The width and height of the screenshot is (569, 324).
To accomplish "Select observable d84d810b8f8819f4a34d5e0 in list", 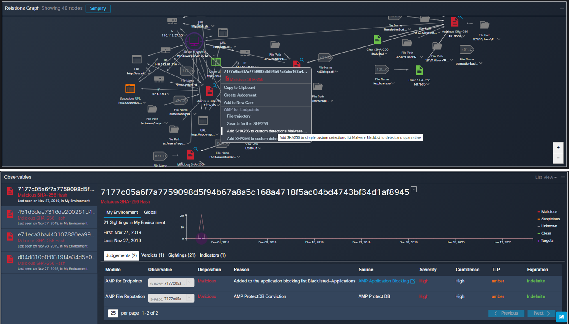I will 49,262.
